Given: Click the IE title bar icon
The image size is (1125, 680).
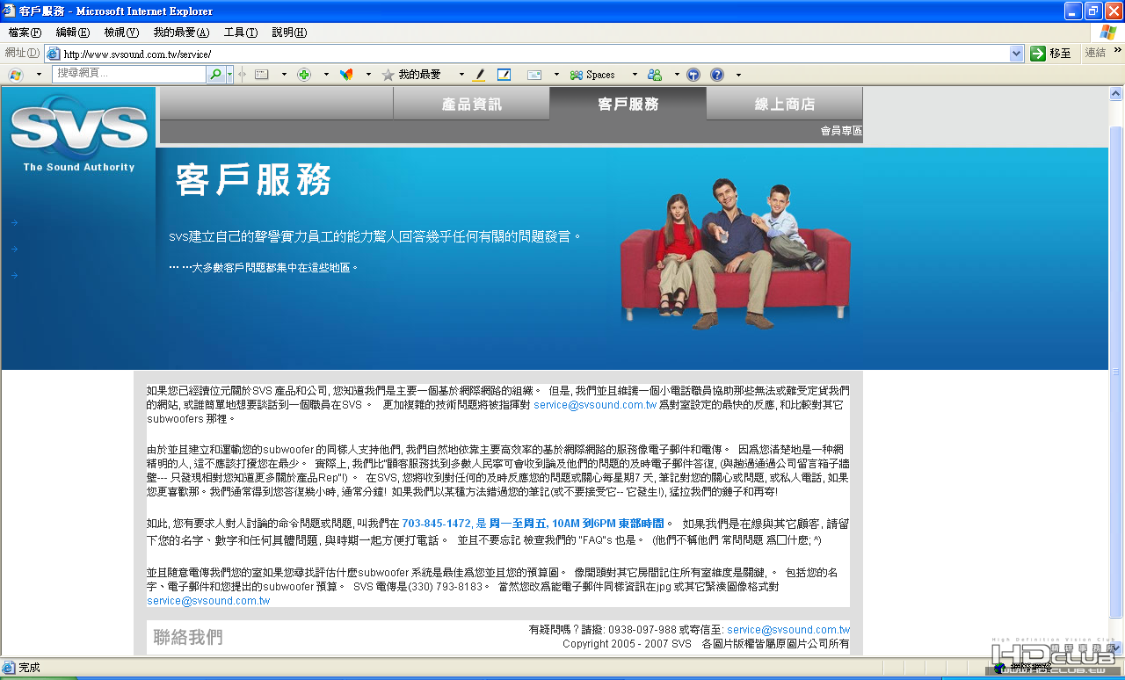Looking at the screenshot, I should 10,11.
